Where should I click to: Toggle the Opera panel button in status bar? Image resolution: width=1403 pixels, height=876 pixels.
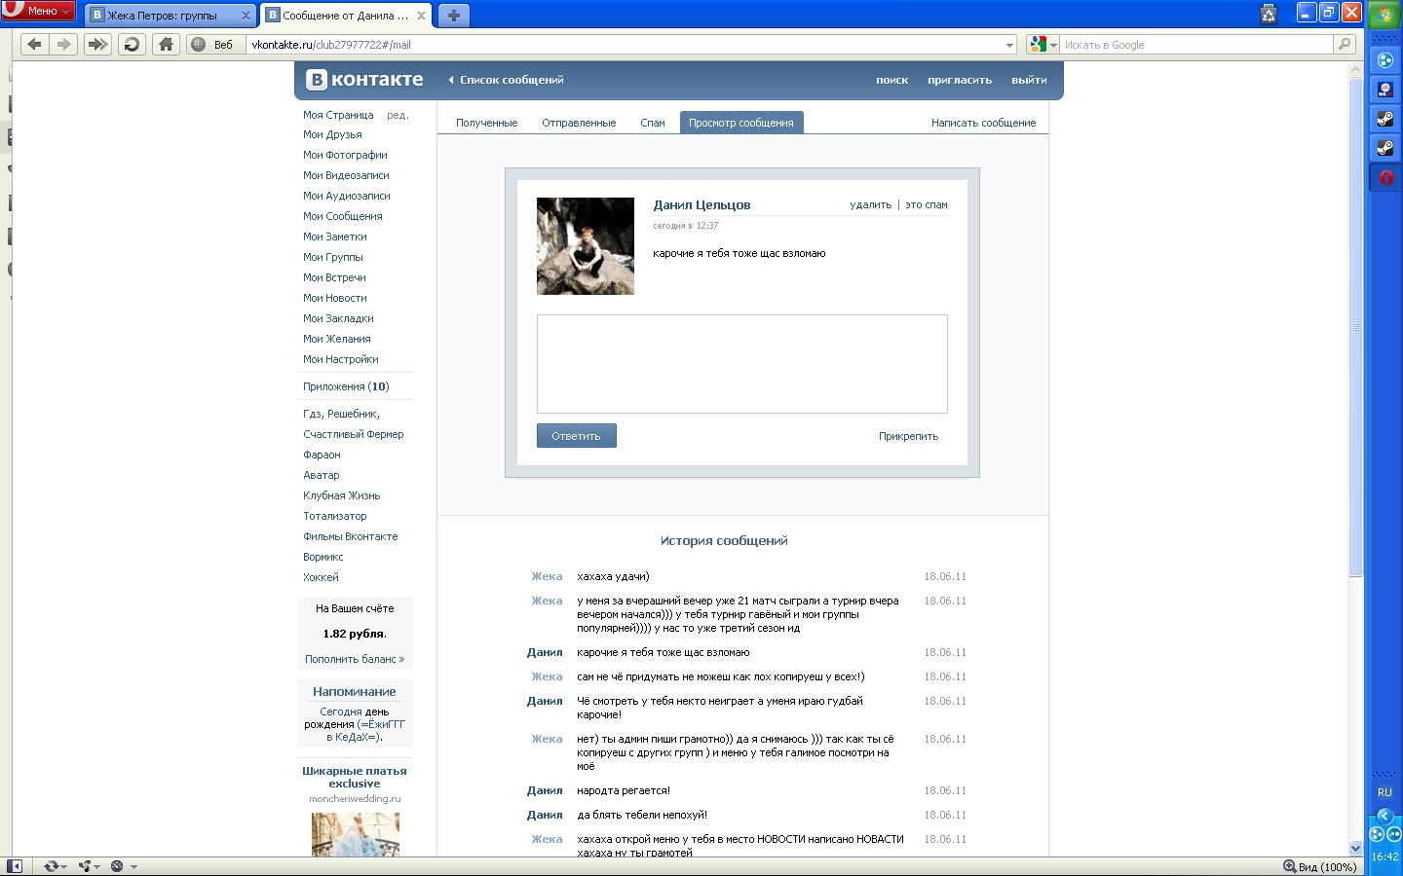[x=15, y=866]
